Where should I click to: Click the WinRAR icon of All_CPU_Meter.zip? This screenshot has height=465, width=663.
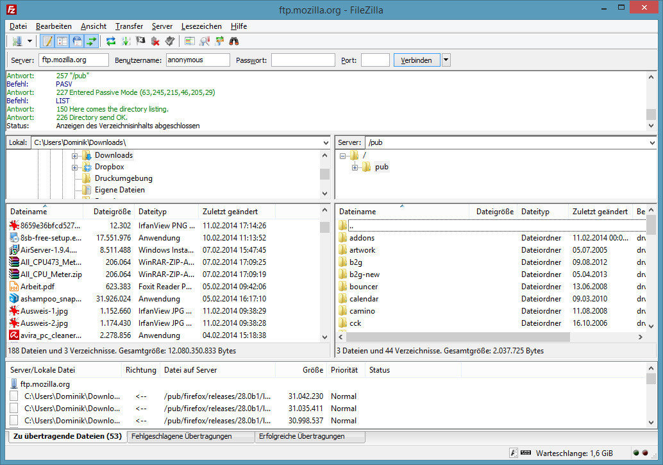(14, 274)
